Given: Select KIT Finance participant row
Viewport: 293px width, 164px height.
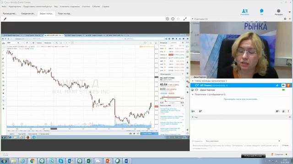Looking at the screenshot, I should pos(241,85).
